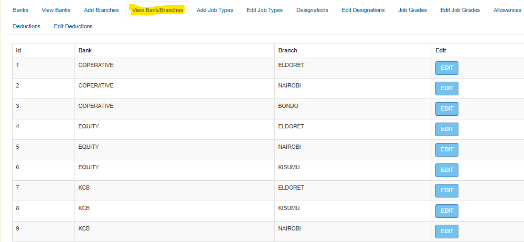Viewport: 524px width, 242px height.
Task: Switch to View Banks tab
Action: click(56, 10)
